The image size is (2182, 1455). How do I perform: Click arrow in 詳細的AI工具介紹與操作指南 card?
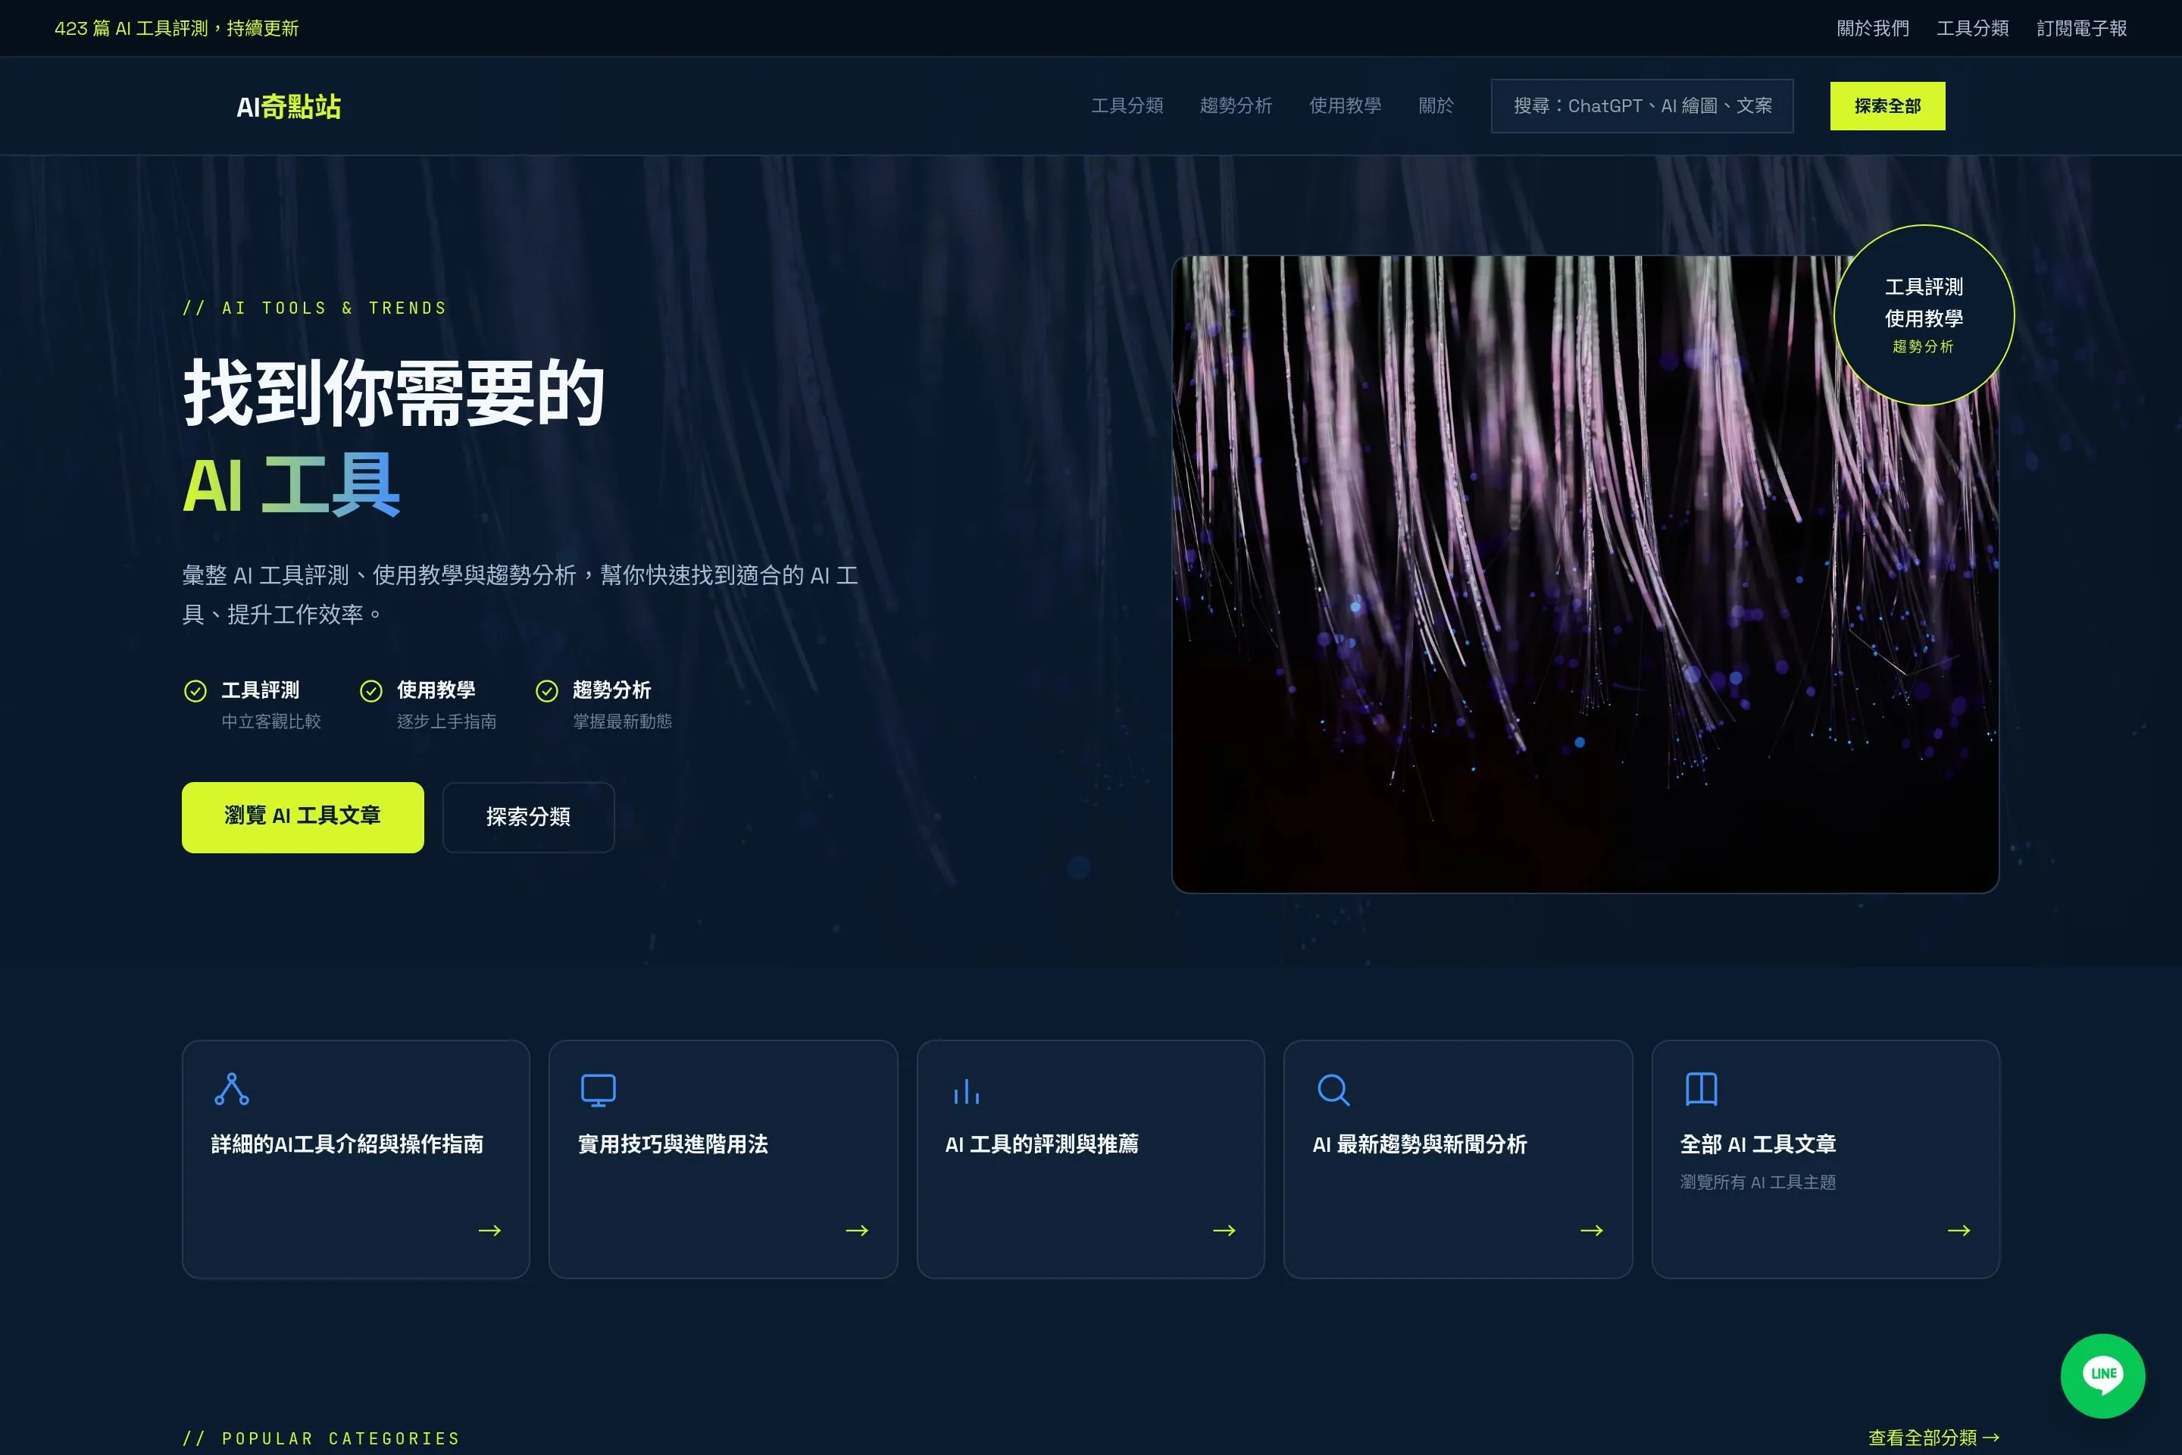(x=490, y=1231)
